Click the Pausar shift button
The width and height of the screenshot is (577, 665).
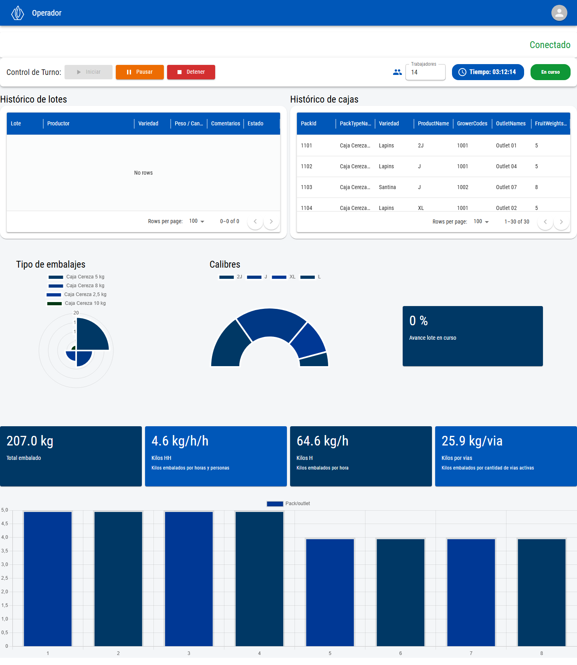[x=140, y=72]
